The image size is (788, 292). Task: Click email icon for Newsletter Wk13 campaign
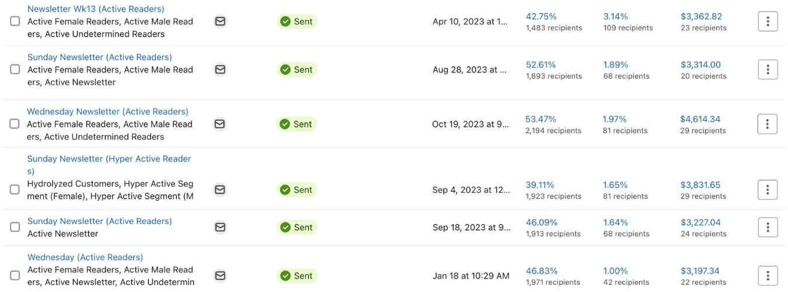tap(220, 22)
